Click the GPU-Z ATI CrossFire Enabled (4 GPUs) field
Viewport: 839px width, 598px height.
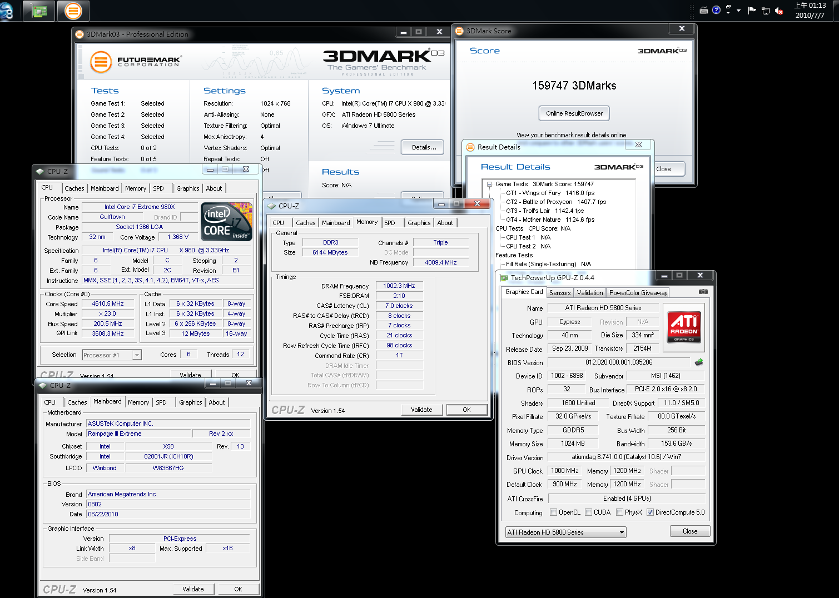click(x=627, y=499)
